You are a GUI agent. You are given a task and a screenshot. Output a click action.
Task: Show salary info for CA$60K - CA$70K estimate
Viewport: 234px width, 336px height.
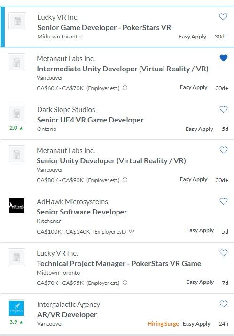click(125, 88)
